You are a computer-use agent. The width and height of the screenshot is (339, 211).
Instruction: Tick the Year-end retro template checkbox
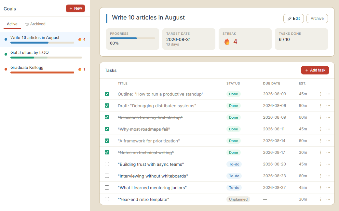[107, 199]
